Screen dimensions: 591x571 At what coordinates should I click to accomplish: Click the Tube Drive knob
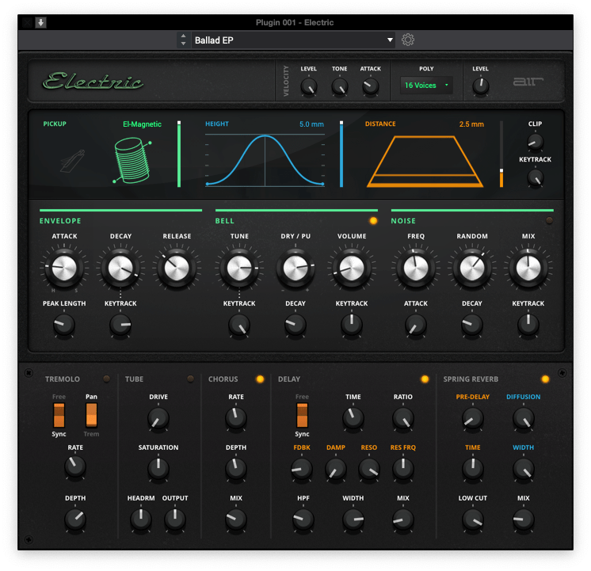[x=158, y=418]
